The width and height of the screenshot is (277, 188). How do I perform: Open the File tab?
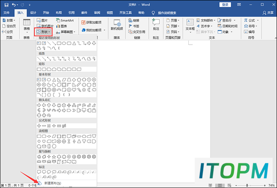(6, 13)
